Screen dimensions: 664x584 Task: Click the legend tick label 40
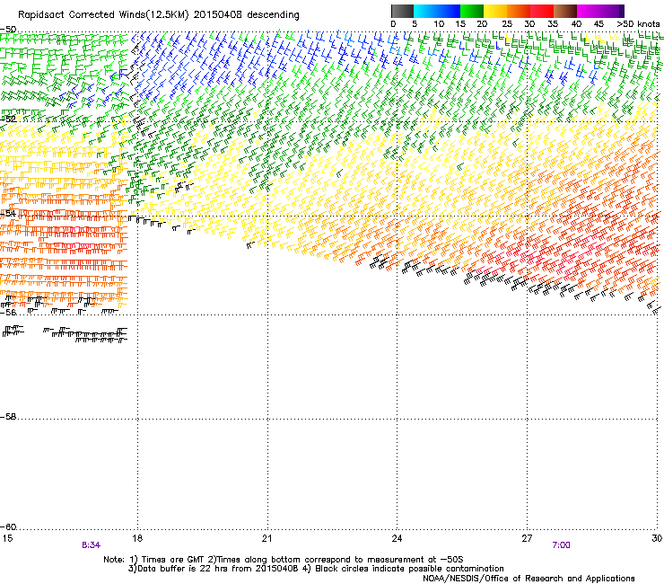pyautogui.click(x=576, y=24)
